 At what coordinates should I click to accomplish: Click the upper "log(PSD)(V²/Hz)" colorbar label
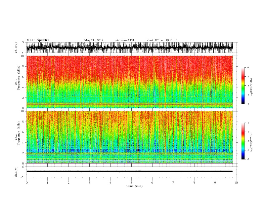(x=251, y=87)
